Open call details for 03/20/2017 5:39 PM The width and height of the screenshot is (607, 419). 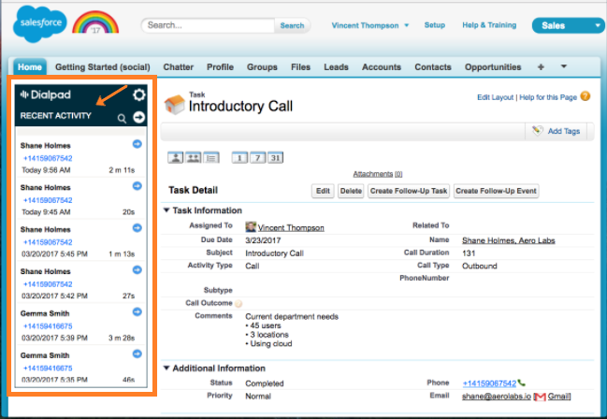click(x=137, y=311)
